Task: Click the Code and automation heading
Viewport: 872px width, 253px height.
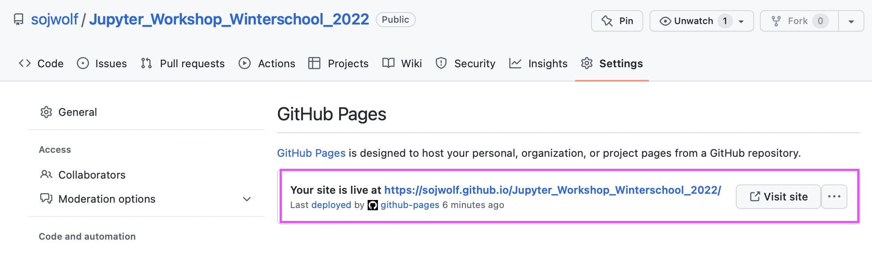Action: (87, 237)
